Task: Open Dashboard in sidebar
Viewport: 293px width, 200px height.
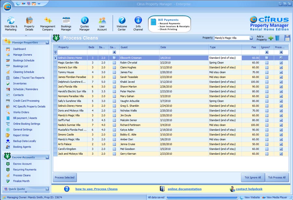Action: tap(20, 49)
